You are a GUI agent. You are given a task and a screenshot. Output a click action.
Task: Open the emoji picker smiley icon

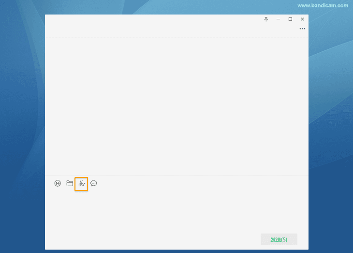(x=58, y=183)
